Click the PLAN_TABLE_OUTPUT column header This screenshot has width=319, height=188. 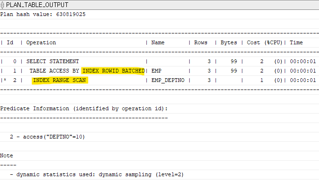(159, 5)
